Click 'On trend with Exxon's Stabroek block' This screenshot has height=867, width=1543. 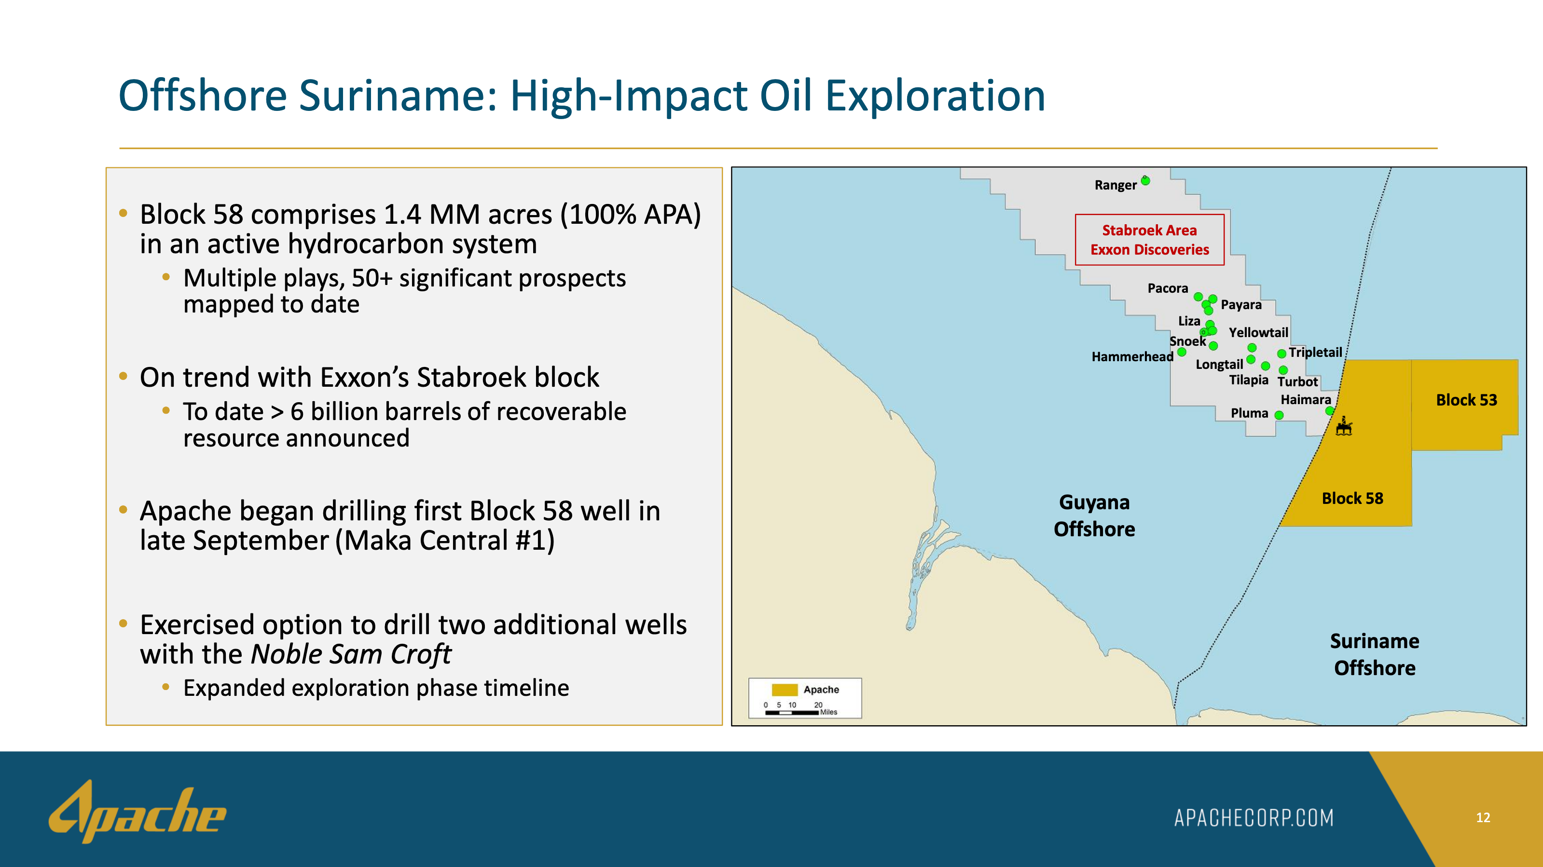pos(369,377)
